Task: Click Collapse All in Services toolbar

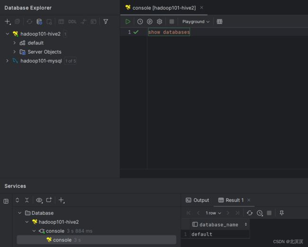Action: (27, 200)
